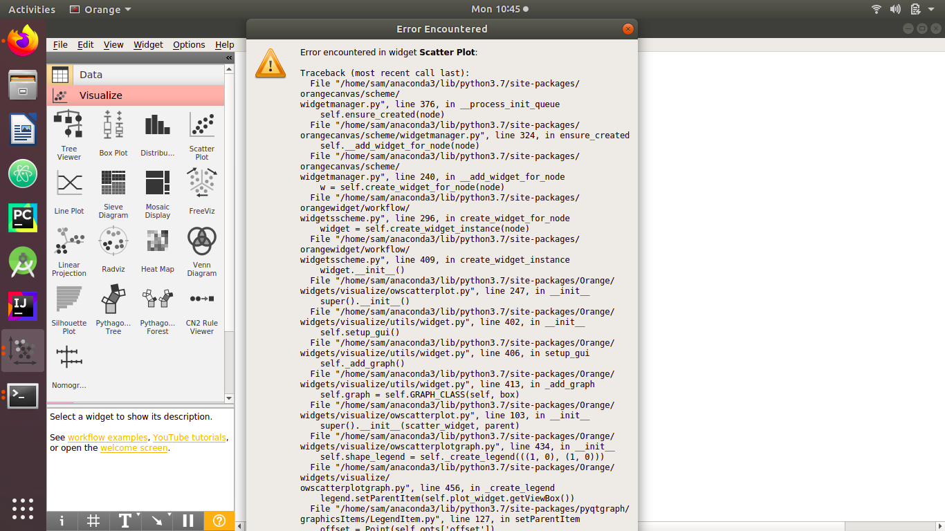
Task: Open the YouTube tutorials link
Action: [x=189, y=437]
